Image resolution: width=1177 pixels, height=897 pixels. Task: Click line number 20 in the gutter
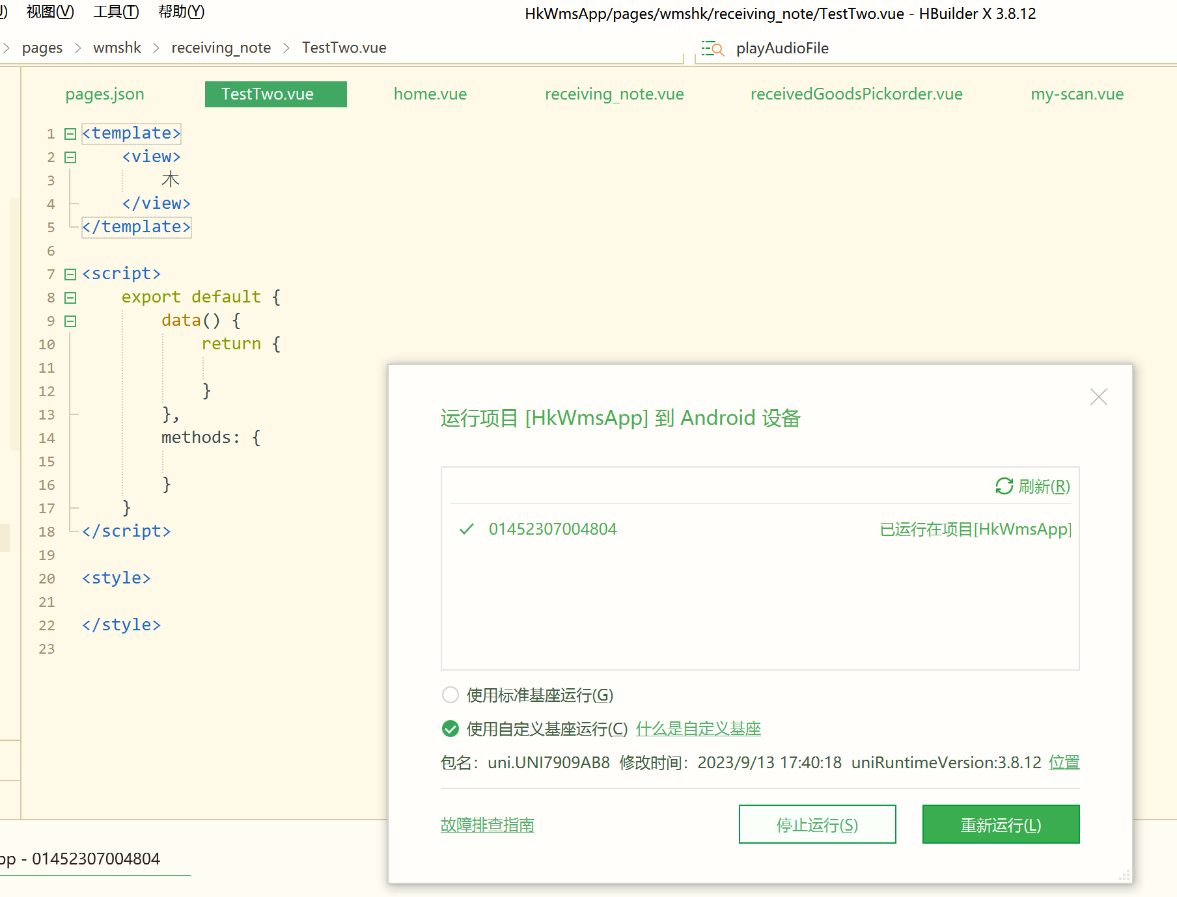pos(46,579)
